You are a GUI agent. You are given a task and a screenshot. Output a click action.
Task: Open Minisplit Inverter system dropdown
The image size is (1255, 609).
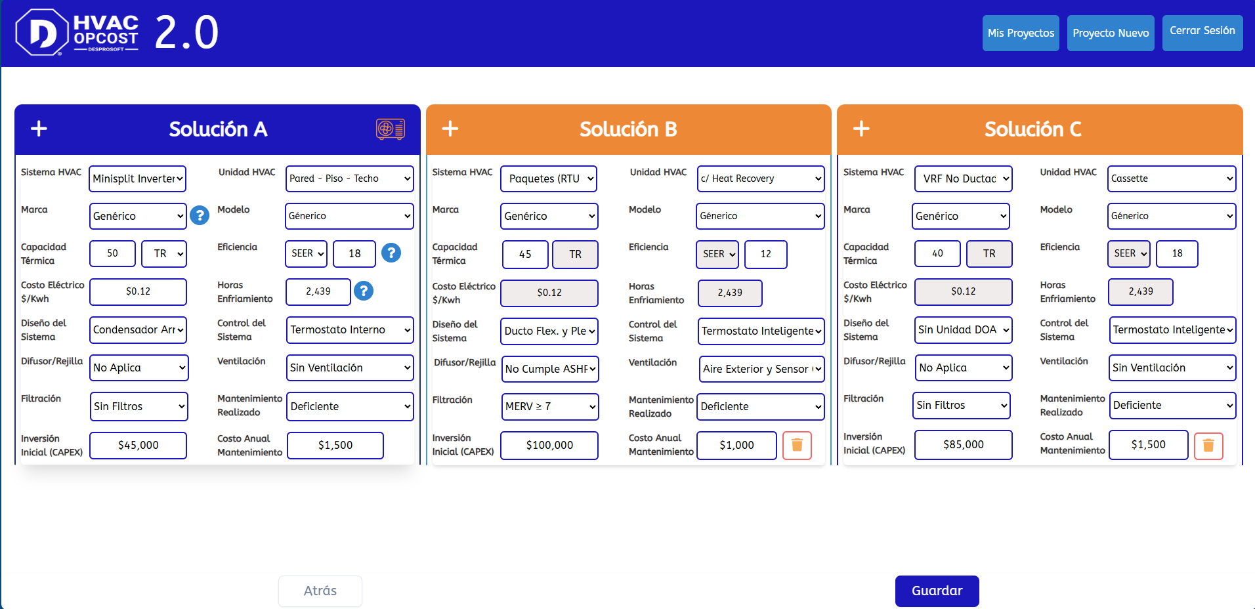pos(138,178)
